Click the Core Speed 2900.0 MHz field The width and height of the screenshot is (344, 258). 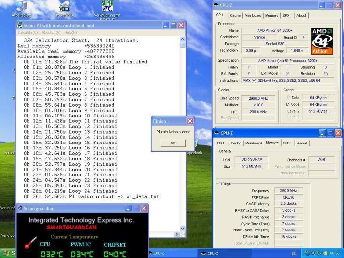click(258, 98)
